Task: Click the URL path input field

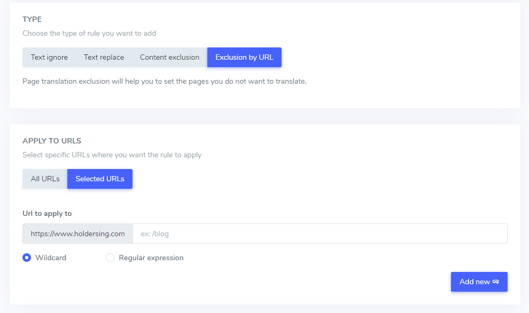Action: coord(320,234)
